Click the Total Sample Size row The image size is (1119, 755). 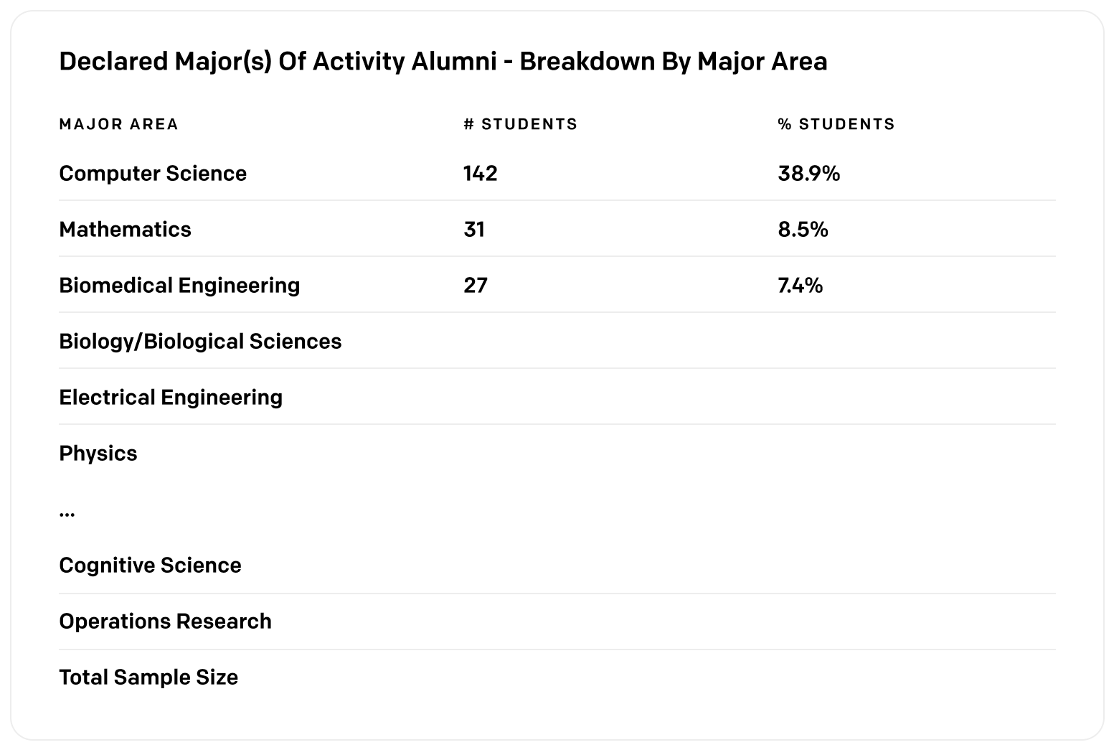(x=557, y=677)
